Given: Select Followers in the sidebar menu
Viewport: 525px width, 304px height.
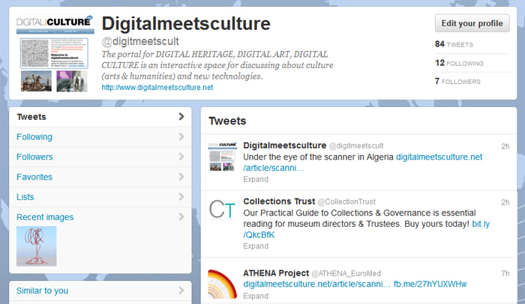Looking at the screenshot, I should click(34, 157).
